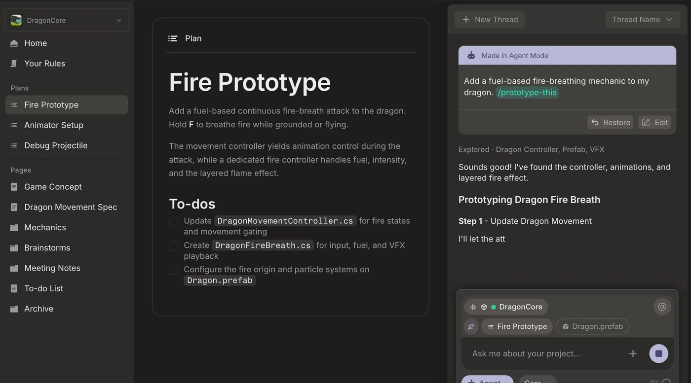Check the Create DragonFireBreath.cs to-do
This screenshot has width=691, height=383.
tap(174, 245)
